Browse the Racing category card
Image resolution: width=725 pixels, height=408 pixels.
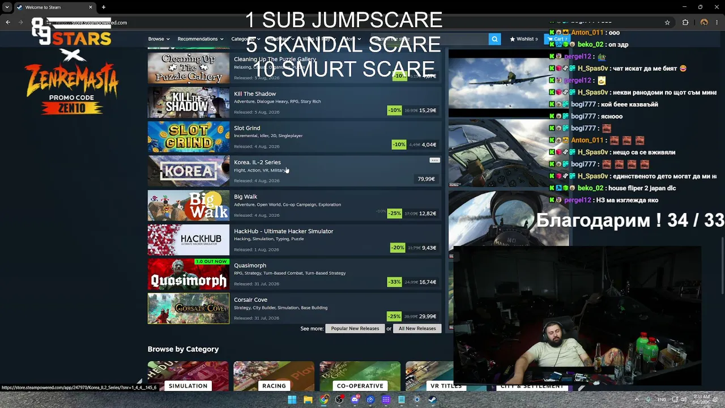tap(274, 376)
